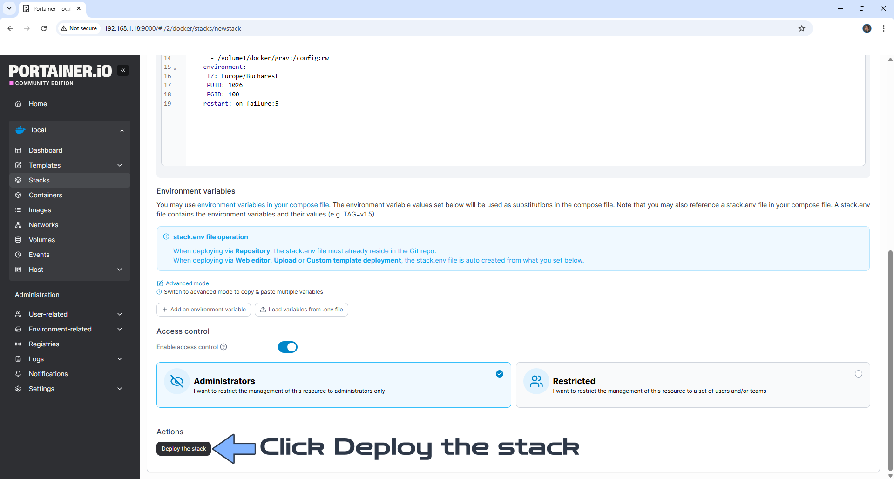Open the Chrome three-dot menu
Image resolution: width=894 pixels, height=479 pixels.
pyautogui.click(x=883, y=28)
